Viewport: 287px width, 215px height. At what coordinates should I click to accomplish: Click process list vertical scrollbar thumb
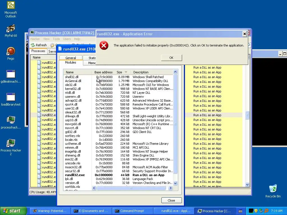coord(247,115)
